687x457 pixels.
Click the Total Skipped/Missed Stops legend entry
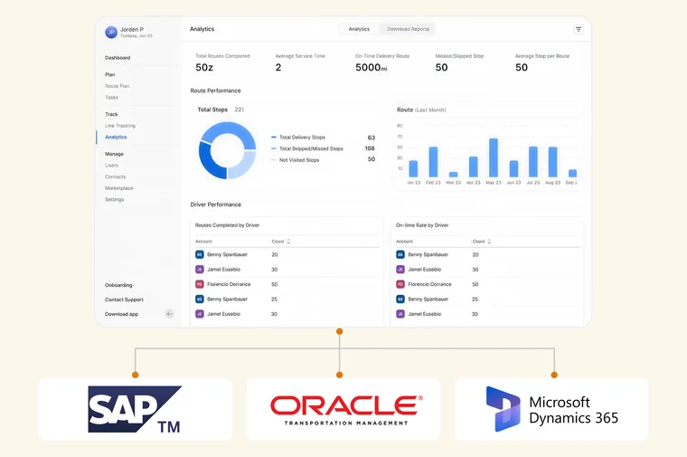(x=307, y=148)
